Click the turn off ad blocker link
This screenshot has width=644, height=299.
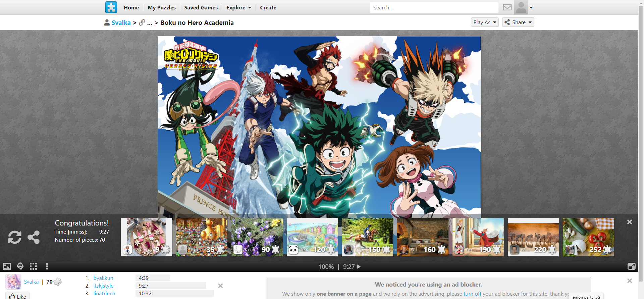[472, 294]
